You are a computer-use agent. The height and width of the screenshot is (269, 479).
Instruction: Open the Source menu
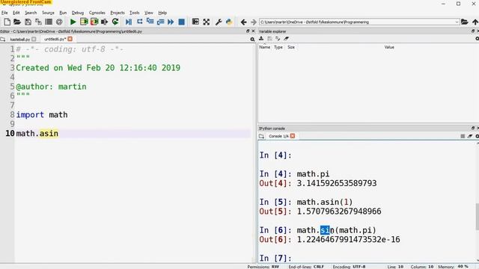(48, 13)
